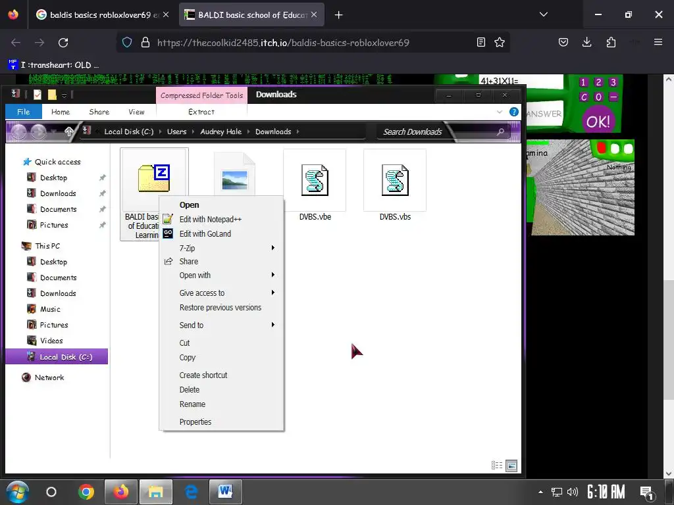Choose Share in the context menu
Screen dimensions: 674x505
[221, 261]
